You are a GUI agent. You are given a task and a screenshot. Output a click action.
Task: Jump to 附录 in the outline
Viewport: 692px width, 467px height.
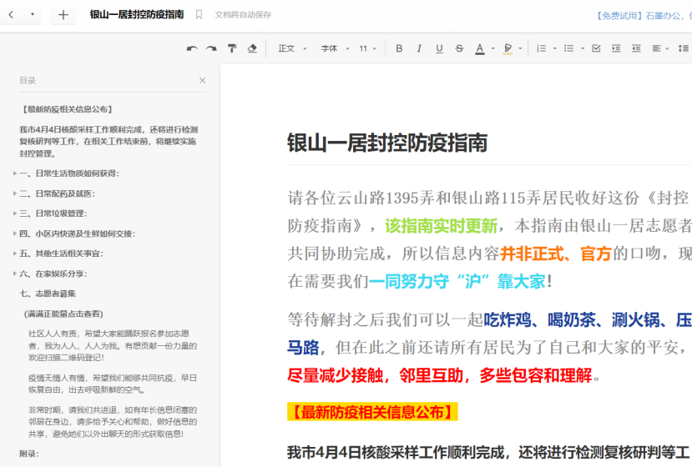point(29,454)
